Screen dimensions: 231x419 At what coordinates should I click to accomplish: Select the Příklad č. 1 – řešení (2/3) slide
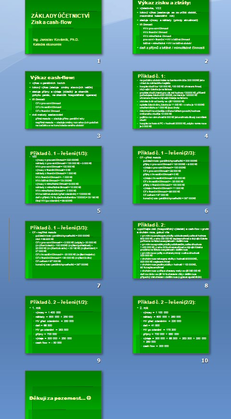[171, 175]
